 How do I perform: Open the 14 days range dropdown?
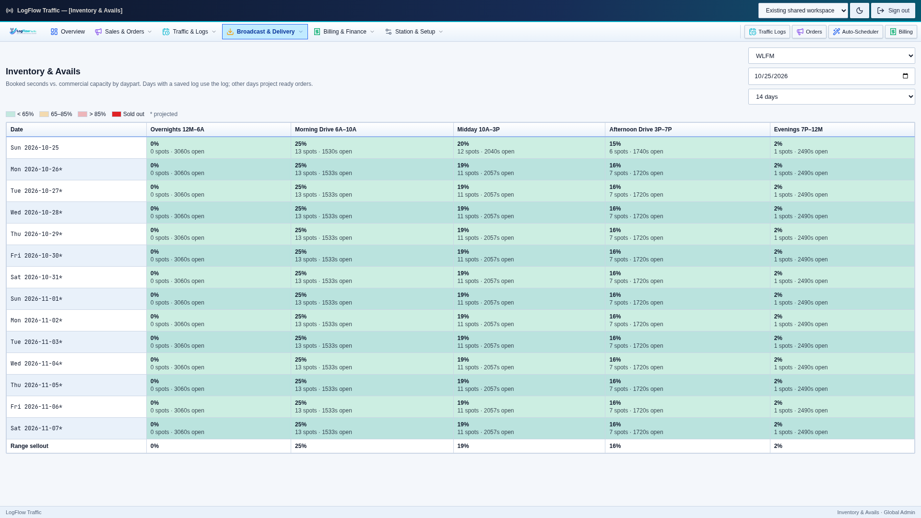pos(832,96)
